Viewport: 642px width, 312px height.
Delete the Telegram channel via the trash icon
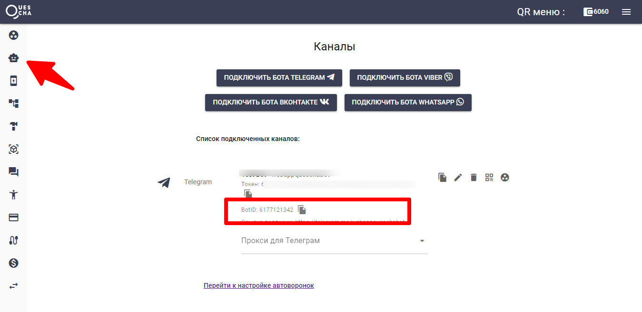(x=473, y=177)
